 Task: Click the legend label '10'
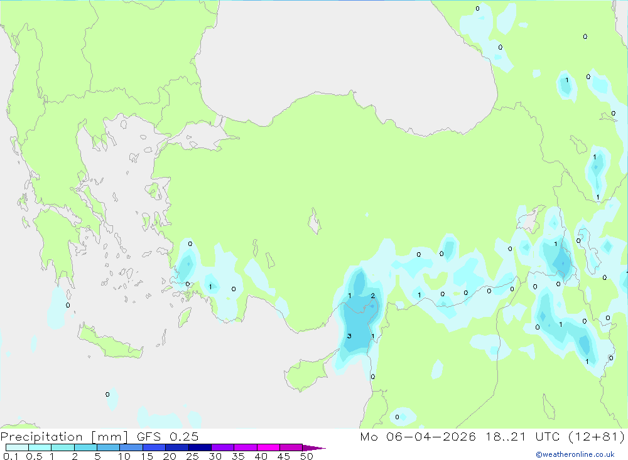(x=124, y=456)
